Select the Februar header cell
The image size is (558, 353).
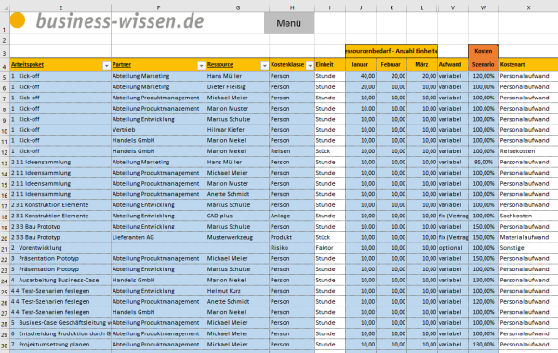point(392,64)
